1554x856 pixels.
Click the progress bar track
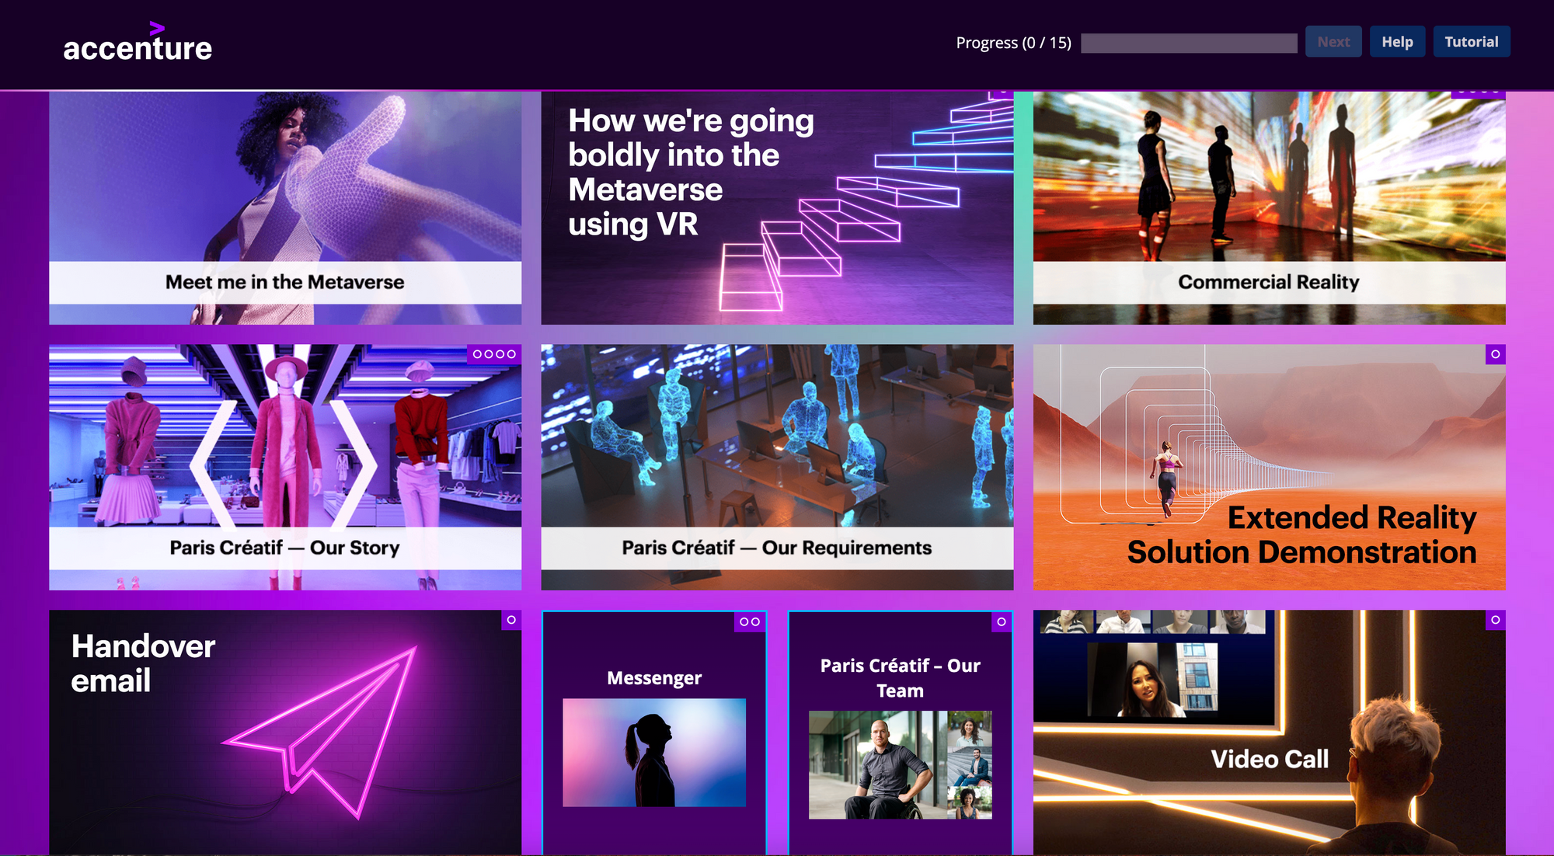(x=1189, y=43)
